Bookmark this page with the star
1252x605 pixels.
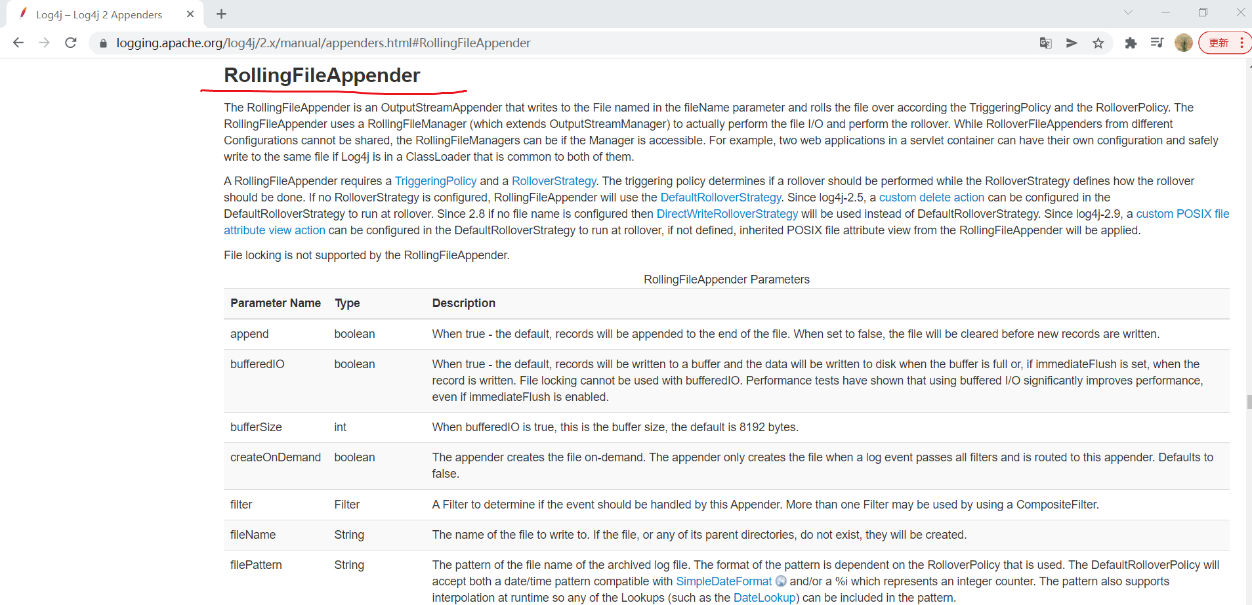click(x=1098, y=43)
